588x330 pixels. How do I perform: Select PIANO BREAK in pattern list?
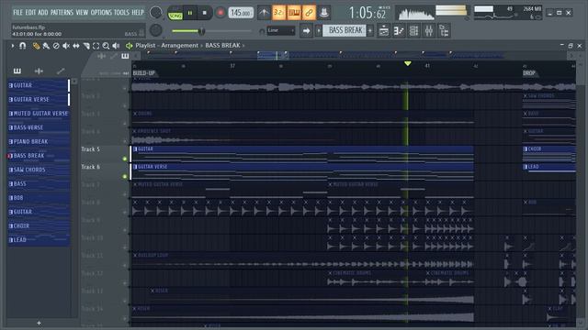tap(39, 141)
